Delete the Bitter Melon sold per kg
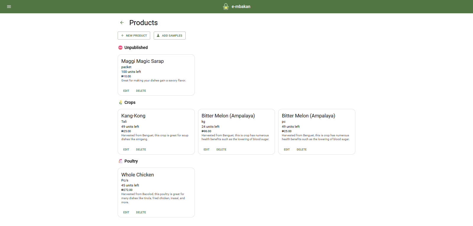The width and height of the screenshot is (473, 226). [x=221, y=150]
